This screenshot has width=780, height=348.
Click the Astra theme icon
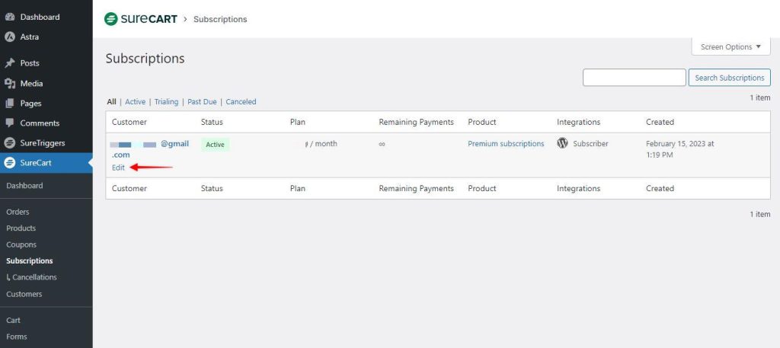point(10,37)
